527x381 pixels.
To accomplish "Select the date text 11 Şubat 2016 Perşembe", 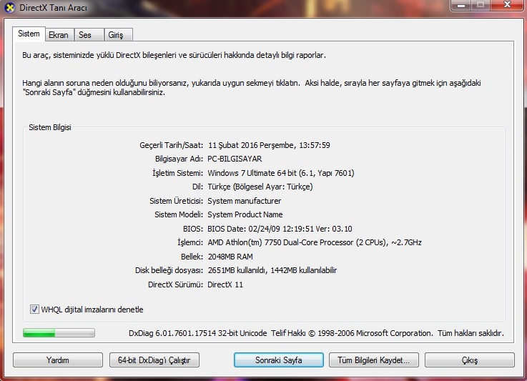I will point(251,145).
